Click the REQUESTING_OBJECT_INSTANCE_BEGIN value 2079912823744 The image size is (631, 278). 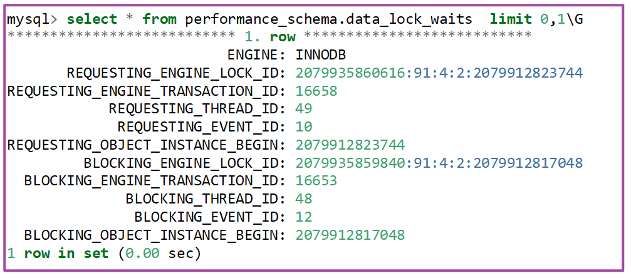350,145
